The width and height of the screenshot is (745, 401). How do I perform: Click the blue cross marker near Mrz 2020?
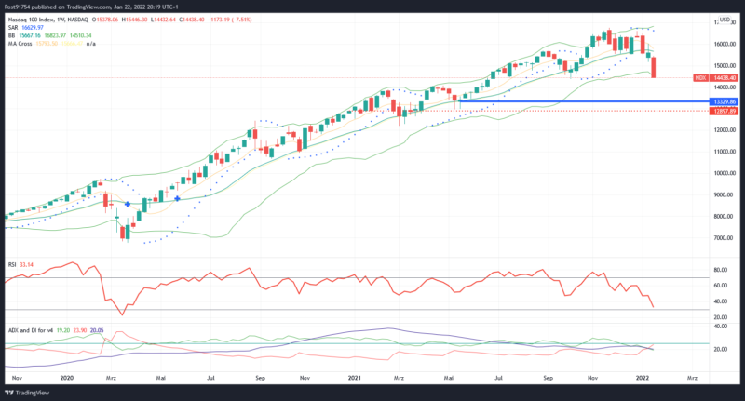[128, 204]
